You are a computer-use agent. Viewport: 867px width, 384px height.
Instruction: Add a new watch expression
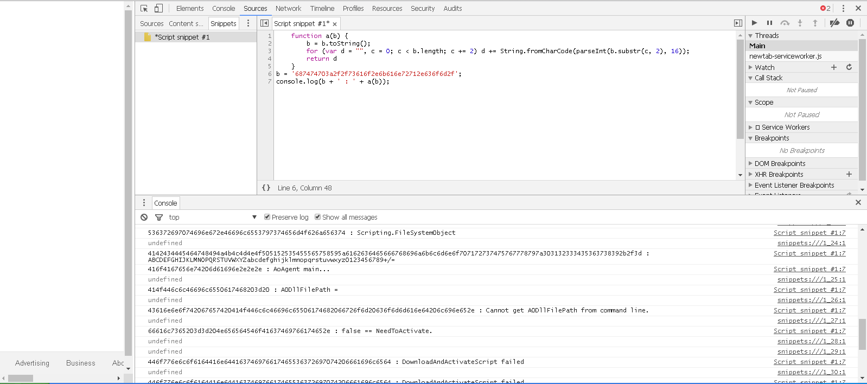click(834, 67)
